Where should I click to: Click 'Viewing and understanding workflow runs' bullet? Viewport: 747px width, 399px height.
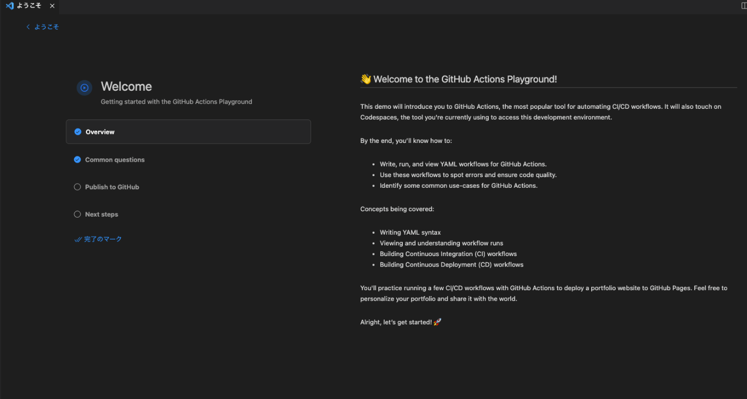pyautogui.click(x=441, y=243)
